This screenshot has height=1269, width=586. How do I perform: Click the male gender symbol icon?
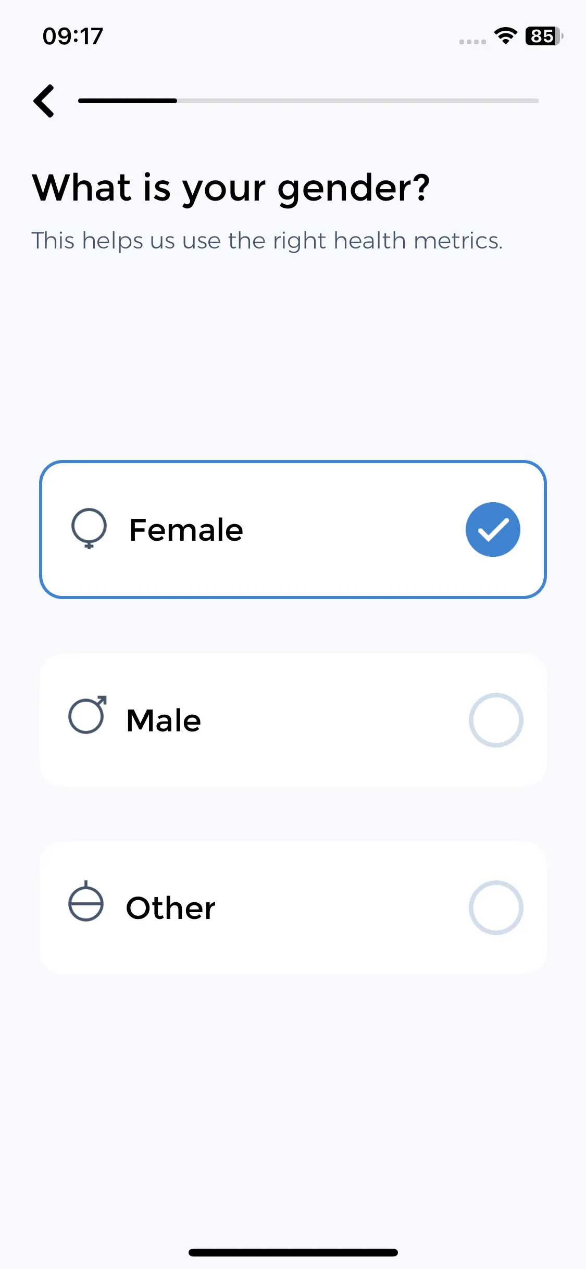(88, 715)
